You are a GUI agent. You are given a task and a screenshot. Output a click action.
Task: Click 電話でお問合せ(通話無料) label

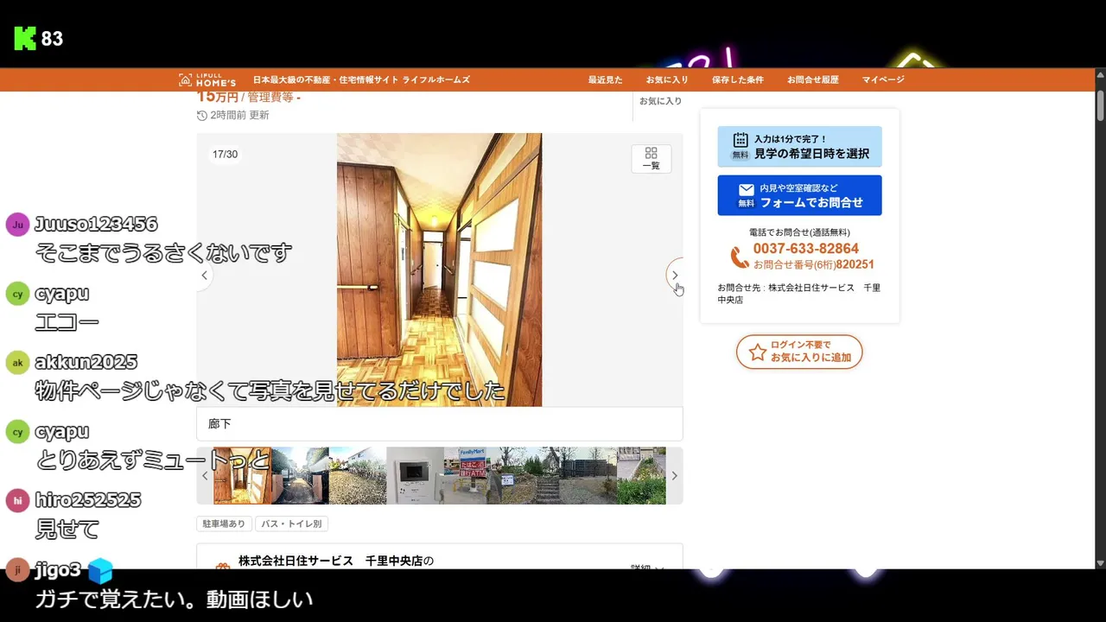coord(799,232)
